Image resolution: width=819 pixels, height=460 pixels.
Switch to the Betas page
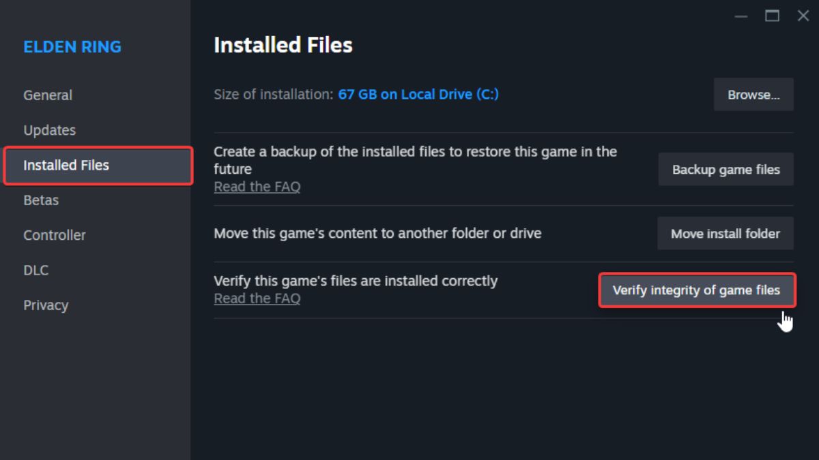pos(42,200)
